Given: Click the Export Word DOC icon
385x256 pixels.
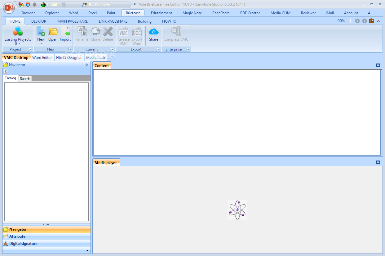Looking at the screenshot, I should (137, 31).
